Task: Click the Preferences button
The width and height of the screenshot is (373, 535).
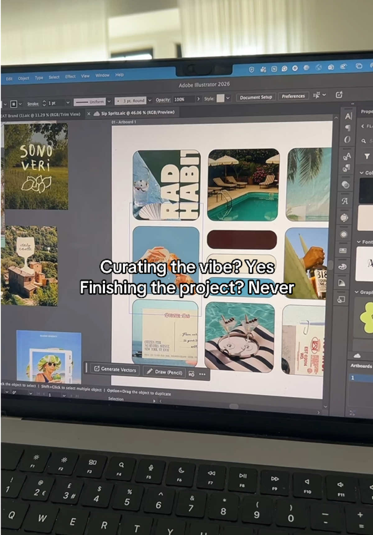Action: click(x=293, y=96)
